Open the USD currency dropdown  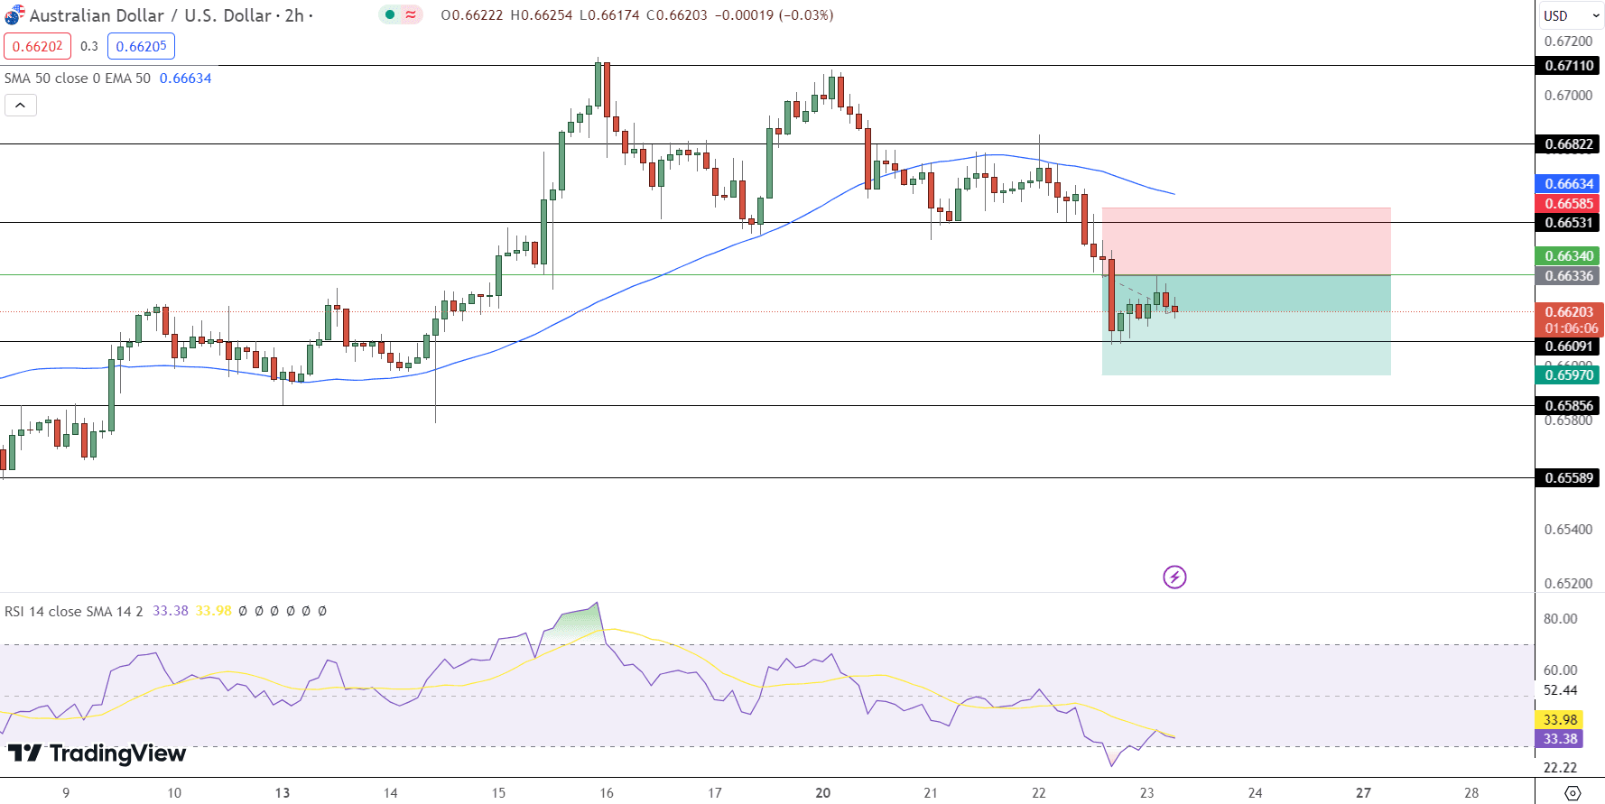[1572, 15]
